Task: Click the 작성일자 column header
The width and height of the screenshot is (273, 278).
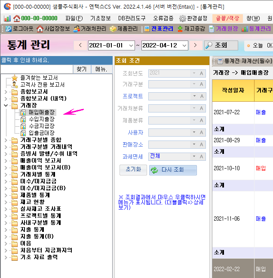Action: point(233,91)
